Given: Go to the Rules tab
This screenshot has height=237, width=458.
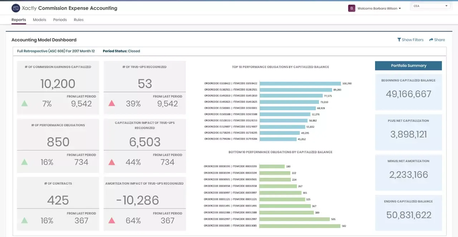Looking at the screenshot, I should click(x=79, y=20).
